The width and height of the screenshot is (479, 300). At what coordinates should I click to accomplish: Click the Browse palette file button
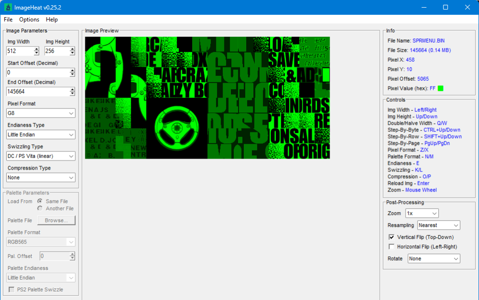[56, 220]
